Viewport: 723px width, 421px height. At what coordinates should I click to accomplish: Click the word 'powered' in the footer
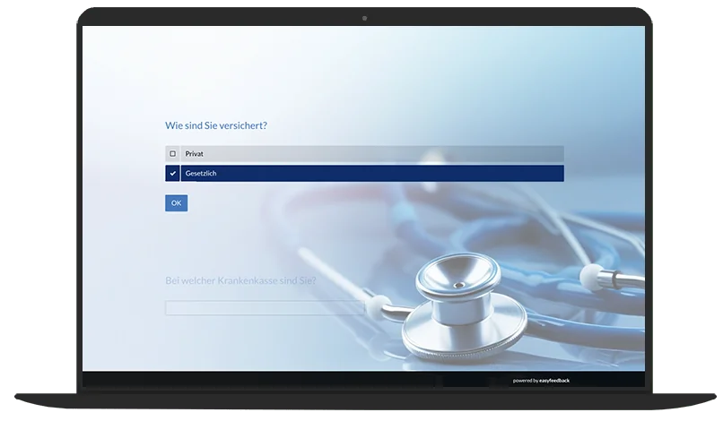pyautogui.click(x=522, y=381)
